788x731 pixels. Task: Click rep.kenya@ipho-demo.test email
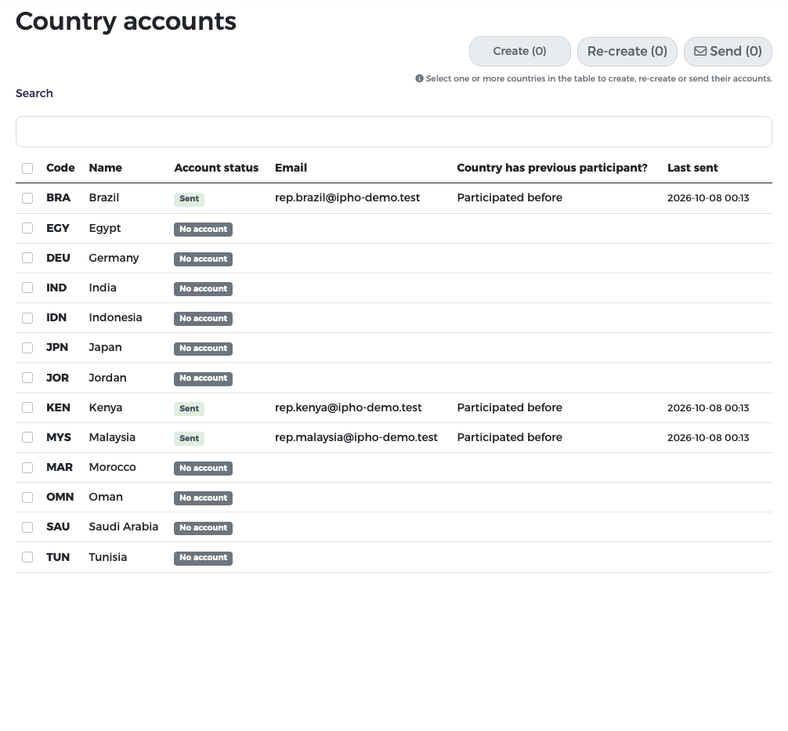[x=349, y=407]
